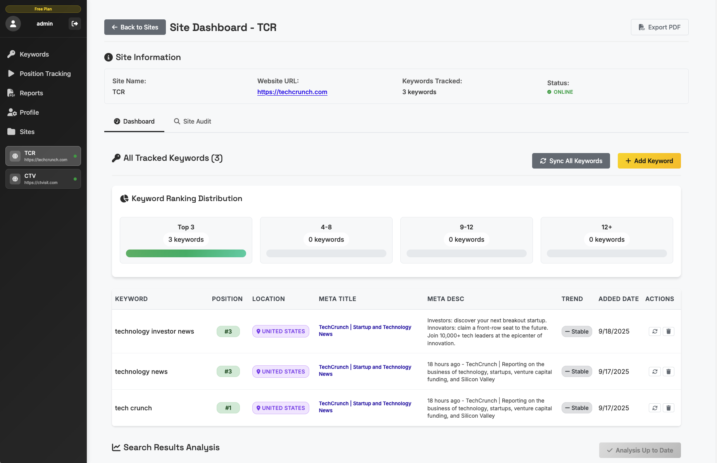Click the admin user avatar icon
The height and width of the screenshot is (463, 717).
(x=13, y=24)
